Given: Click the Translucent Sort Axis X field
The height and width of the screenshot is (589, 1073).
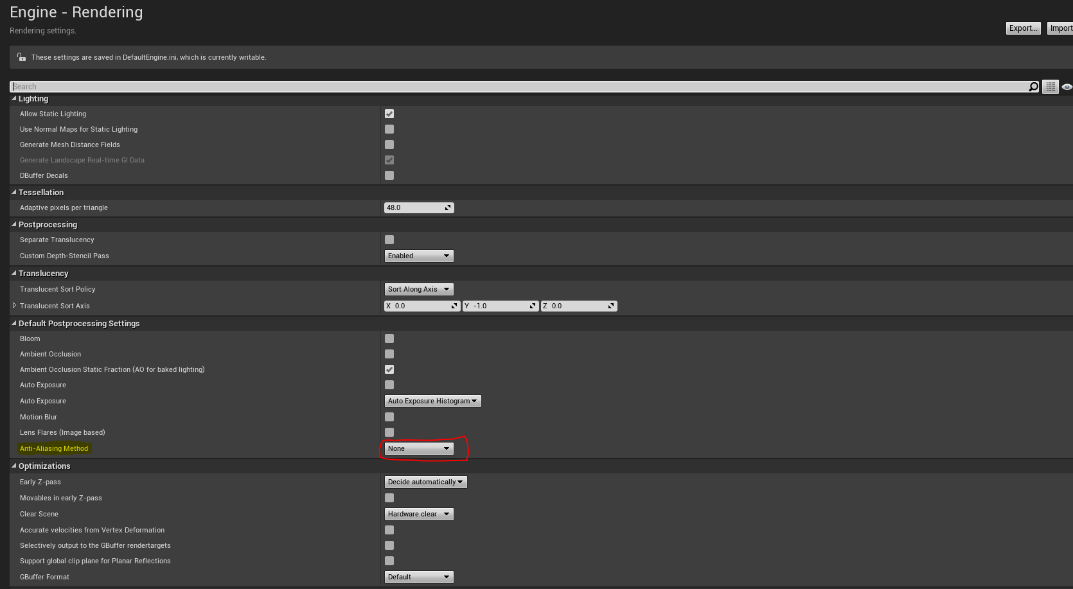Looking at the screenshot, I should tap(422, 306).
